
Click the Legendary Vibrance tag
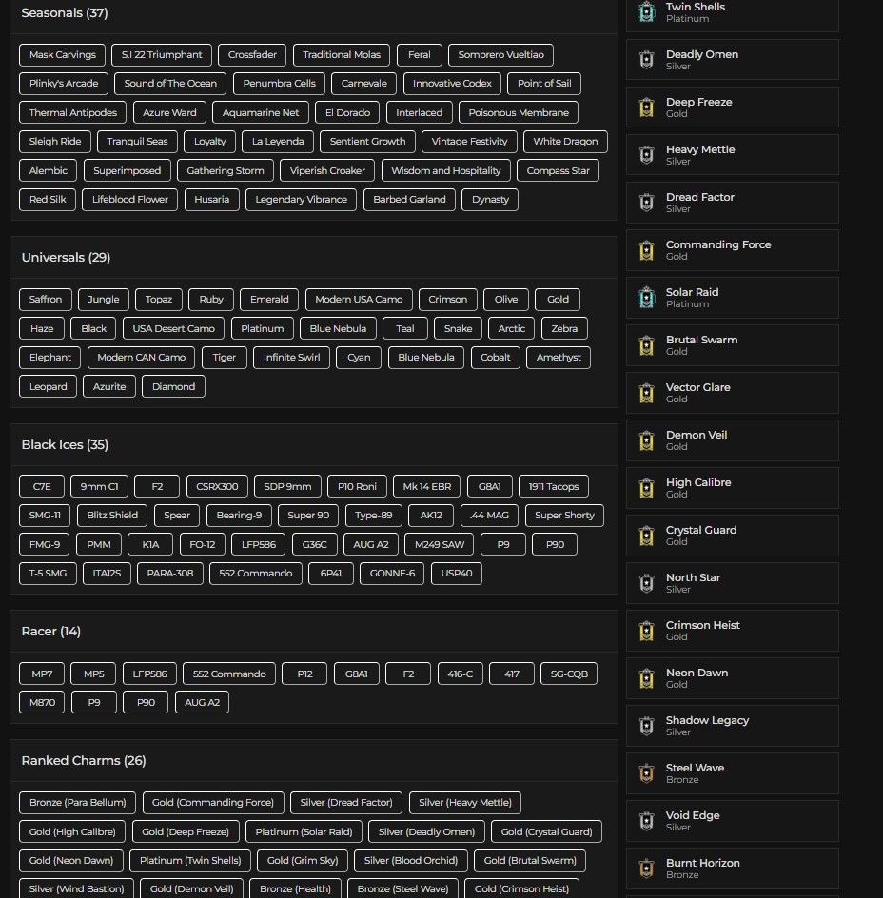(302, 200)
